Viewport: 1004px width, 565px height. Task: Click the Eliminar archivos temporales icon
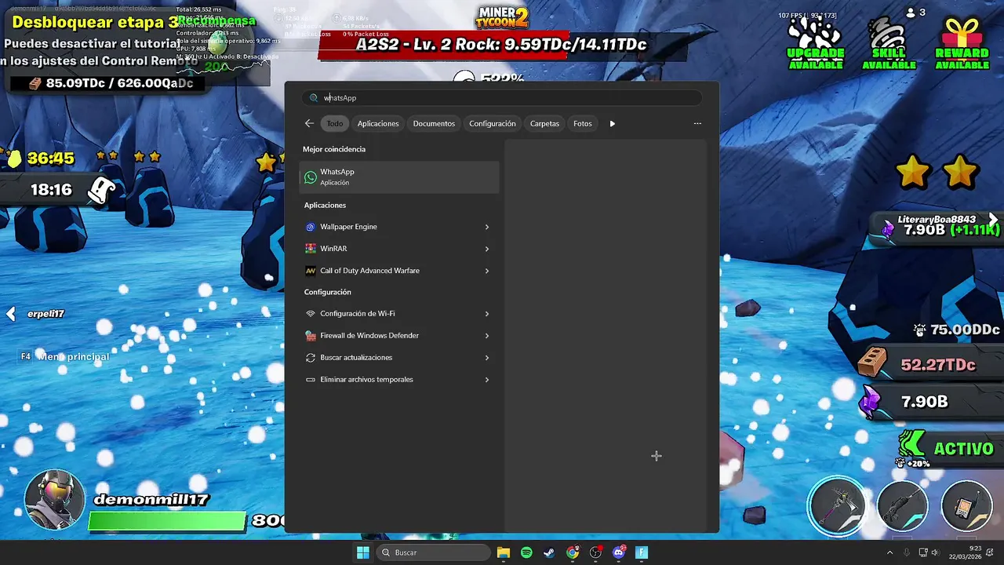311,380
